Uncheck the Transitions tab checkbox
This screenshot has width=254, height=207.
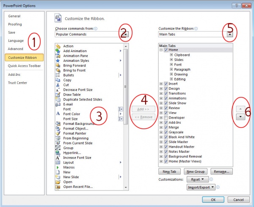166,94
